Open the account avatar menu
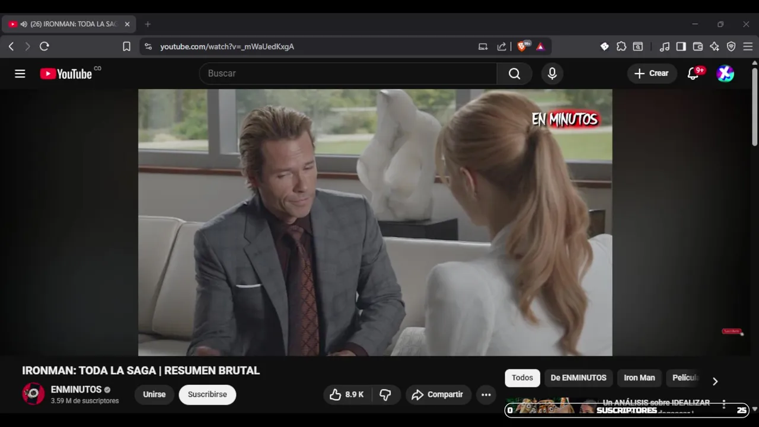Screen dimensions: 759x427 pyautogui.click(x=725, y=74)
